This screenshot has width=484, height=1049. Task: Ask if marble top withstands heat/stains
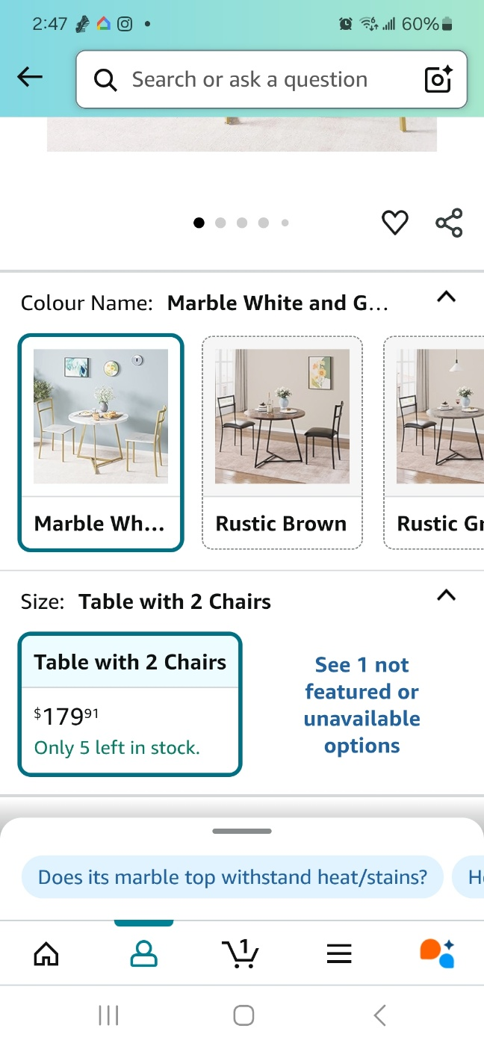tap(232, 876)
